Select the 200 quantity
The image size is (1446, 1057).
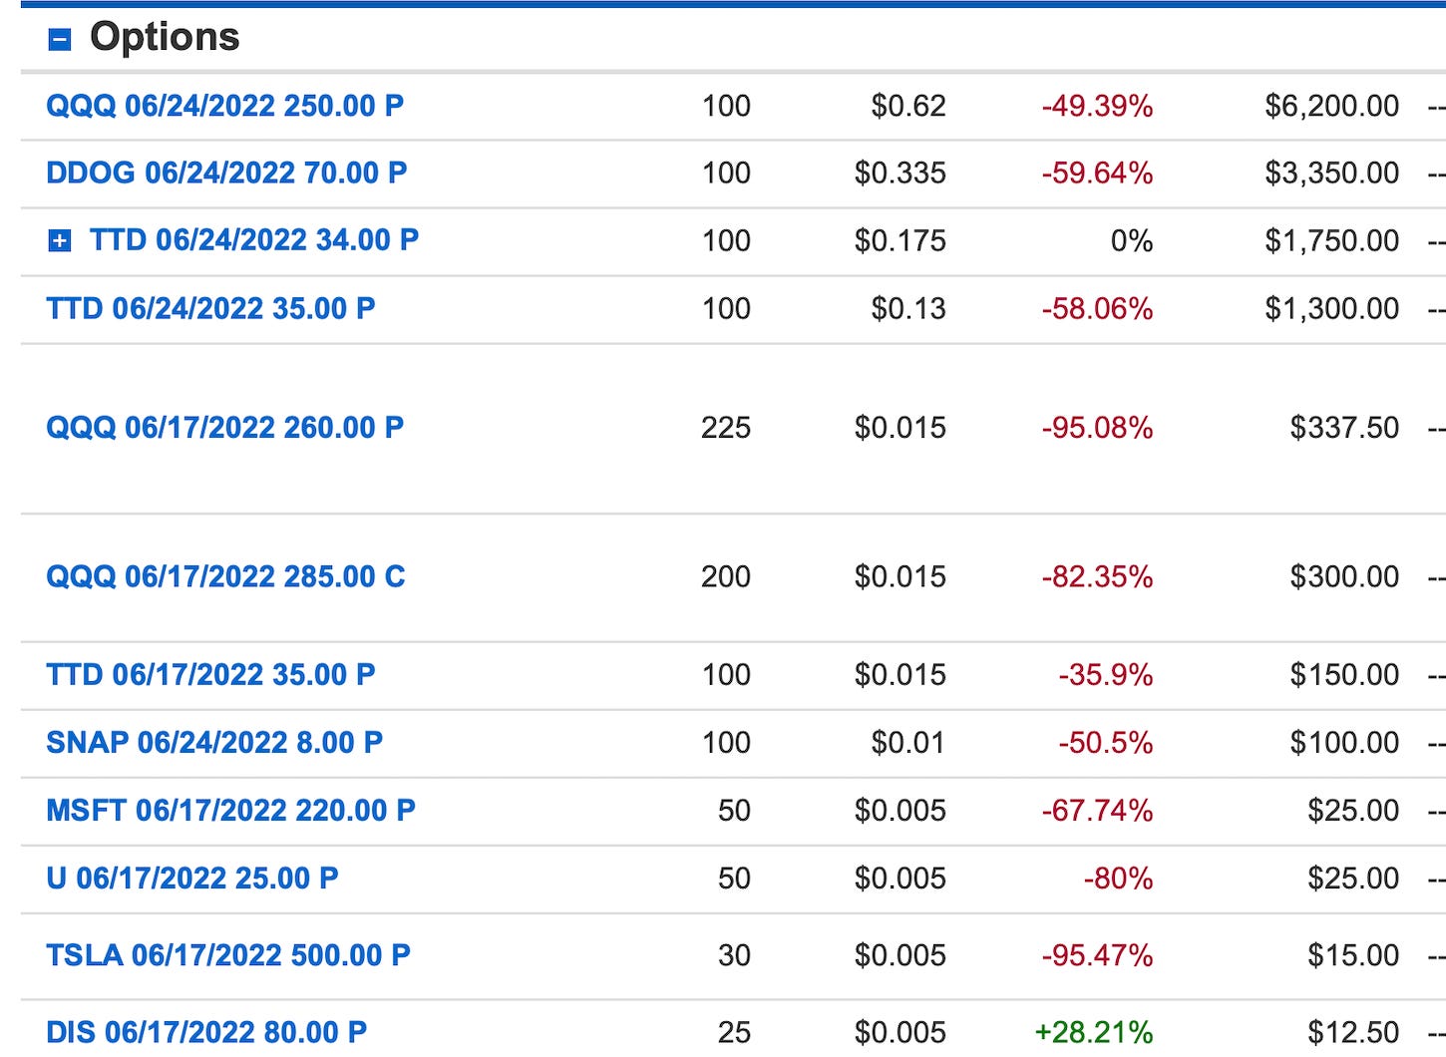[x=726, y=576]
